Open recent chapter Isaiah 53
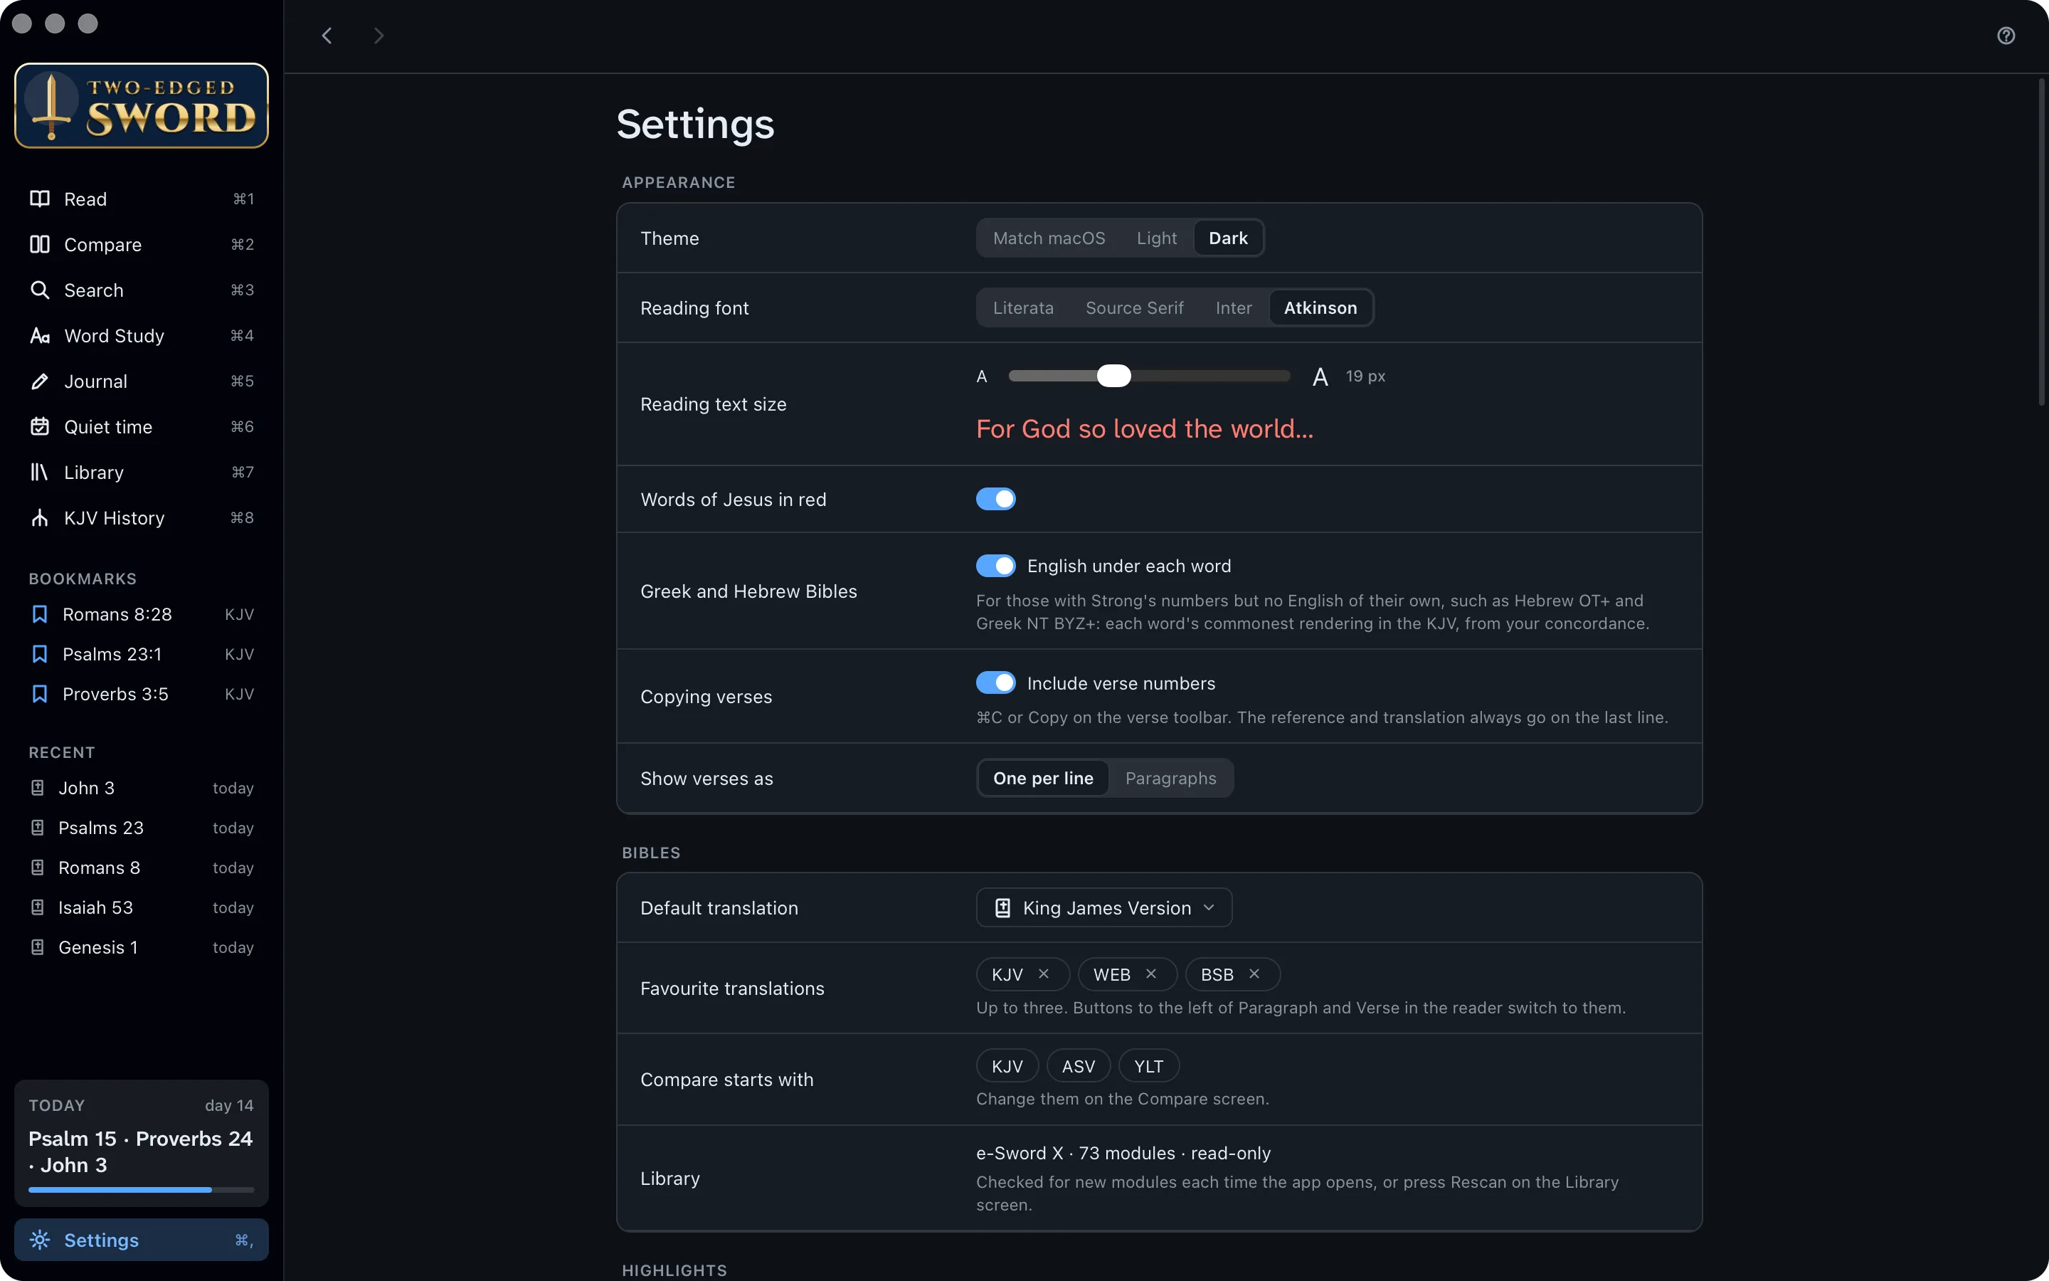This screenshot has width=2049, height=1281. [142, 907]
